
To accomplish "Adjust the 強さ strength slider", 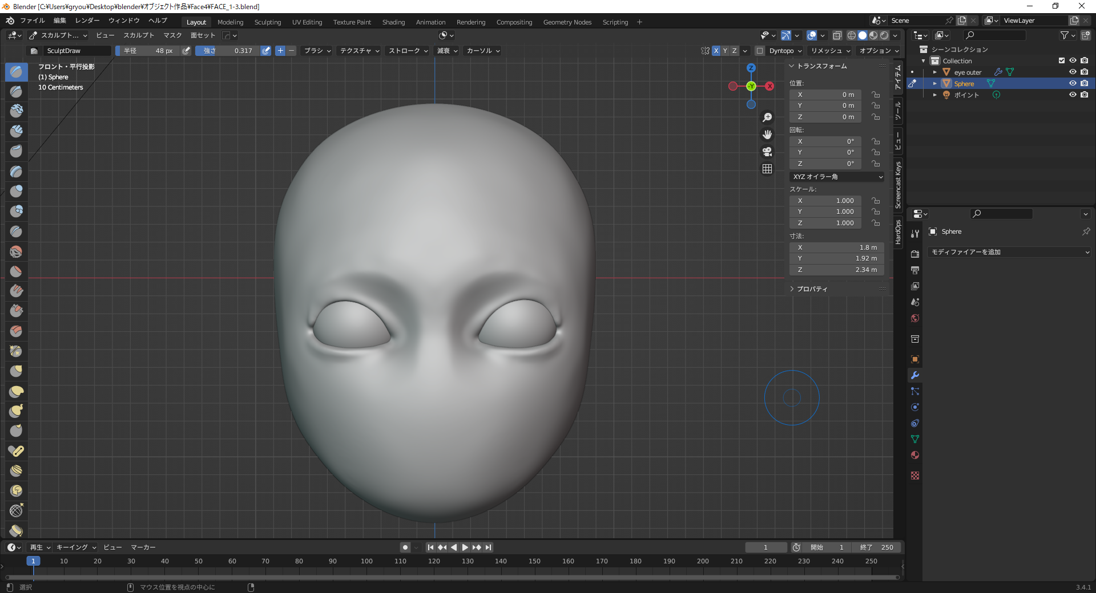I will pyautogui.click(x=228, y=51).
